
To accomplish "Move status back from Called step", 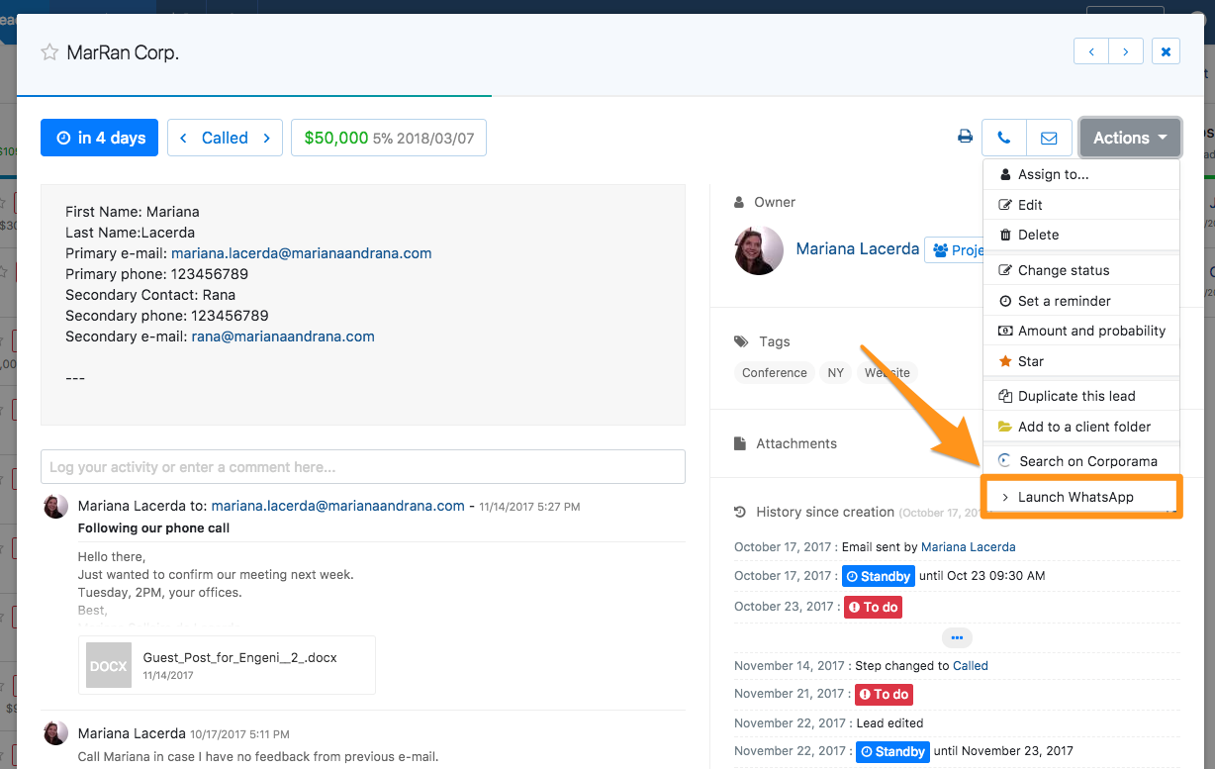I will pos(184,139).
